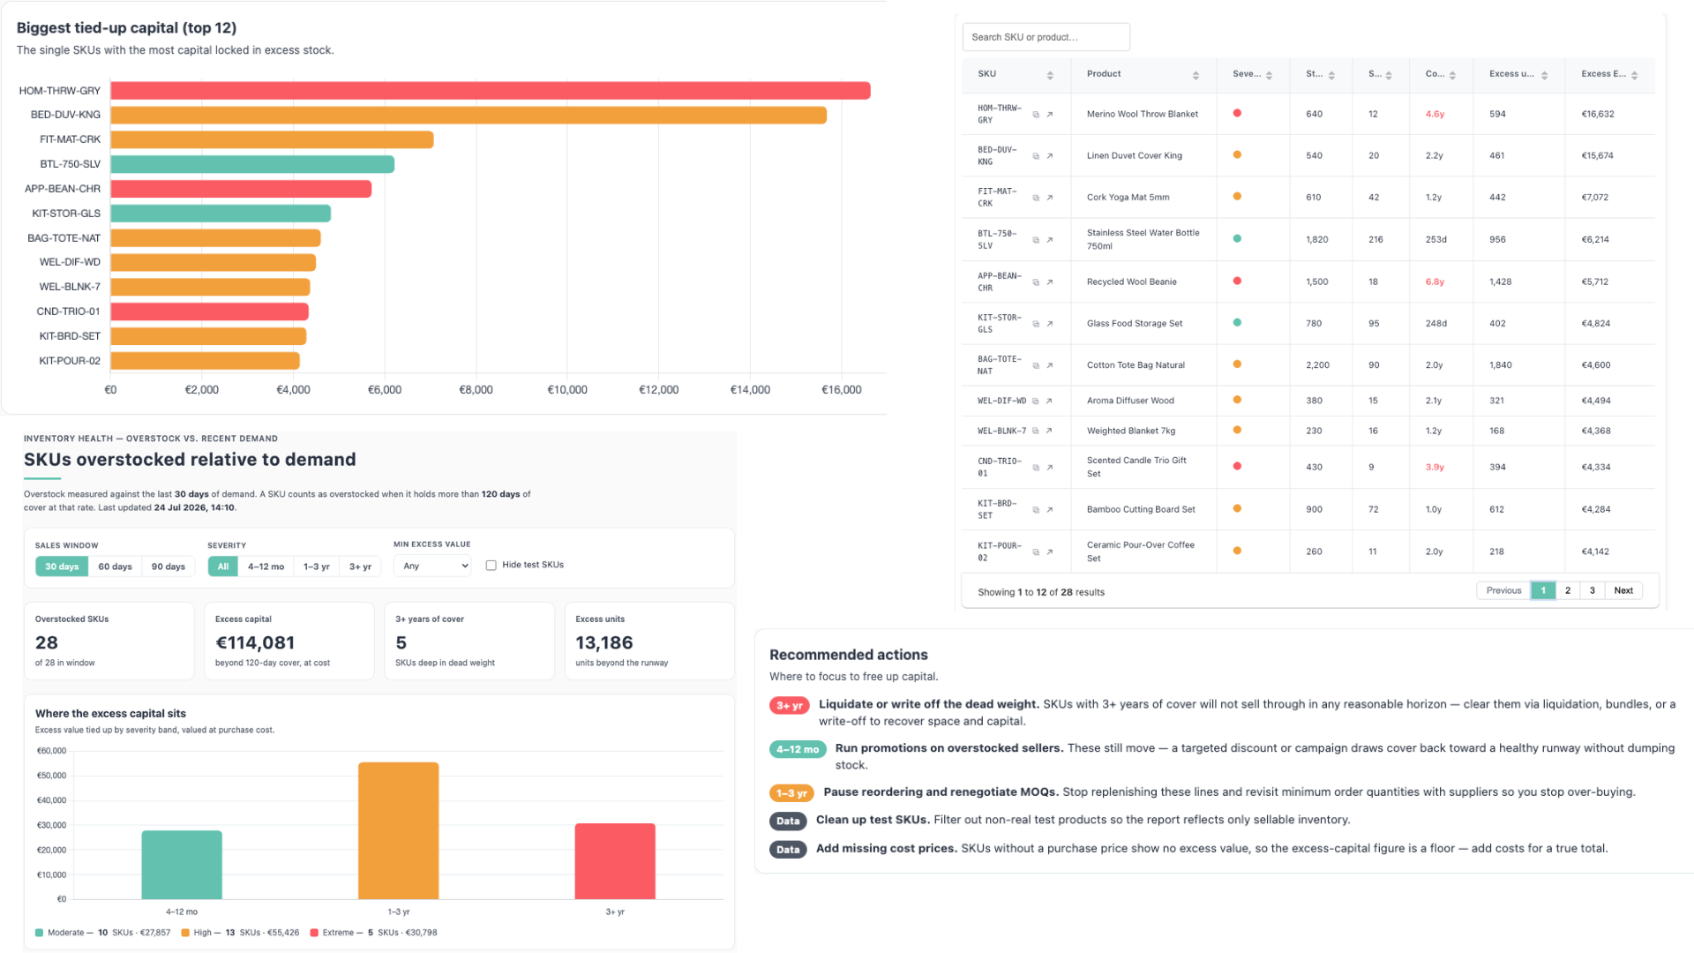Click the Overstocked SKUs '28' stat card

[x=109, y=642]
